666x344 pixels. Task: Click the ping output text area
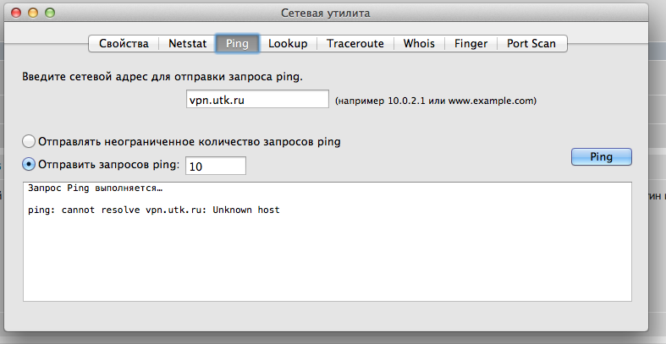(x=327, y=254)
